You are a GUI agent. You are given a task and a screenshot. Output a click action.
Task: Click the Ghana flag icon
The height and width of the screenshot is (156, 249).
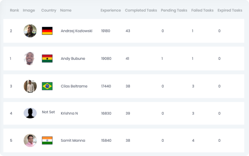[x=47, y=59]
